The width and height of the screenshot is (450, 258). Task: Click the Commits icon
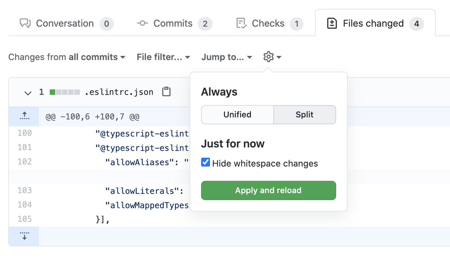[142, 24]
